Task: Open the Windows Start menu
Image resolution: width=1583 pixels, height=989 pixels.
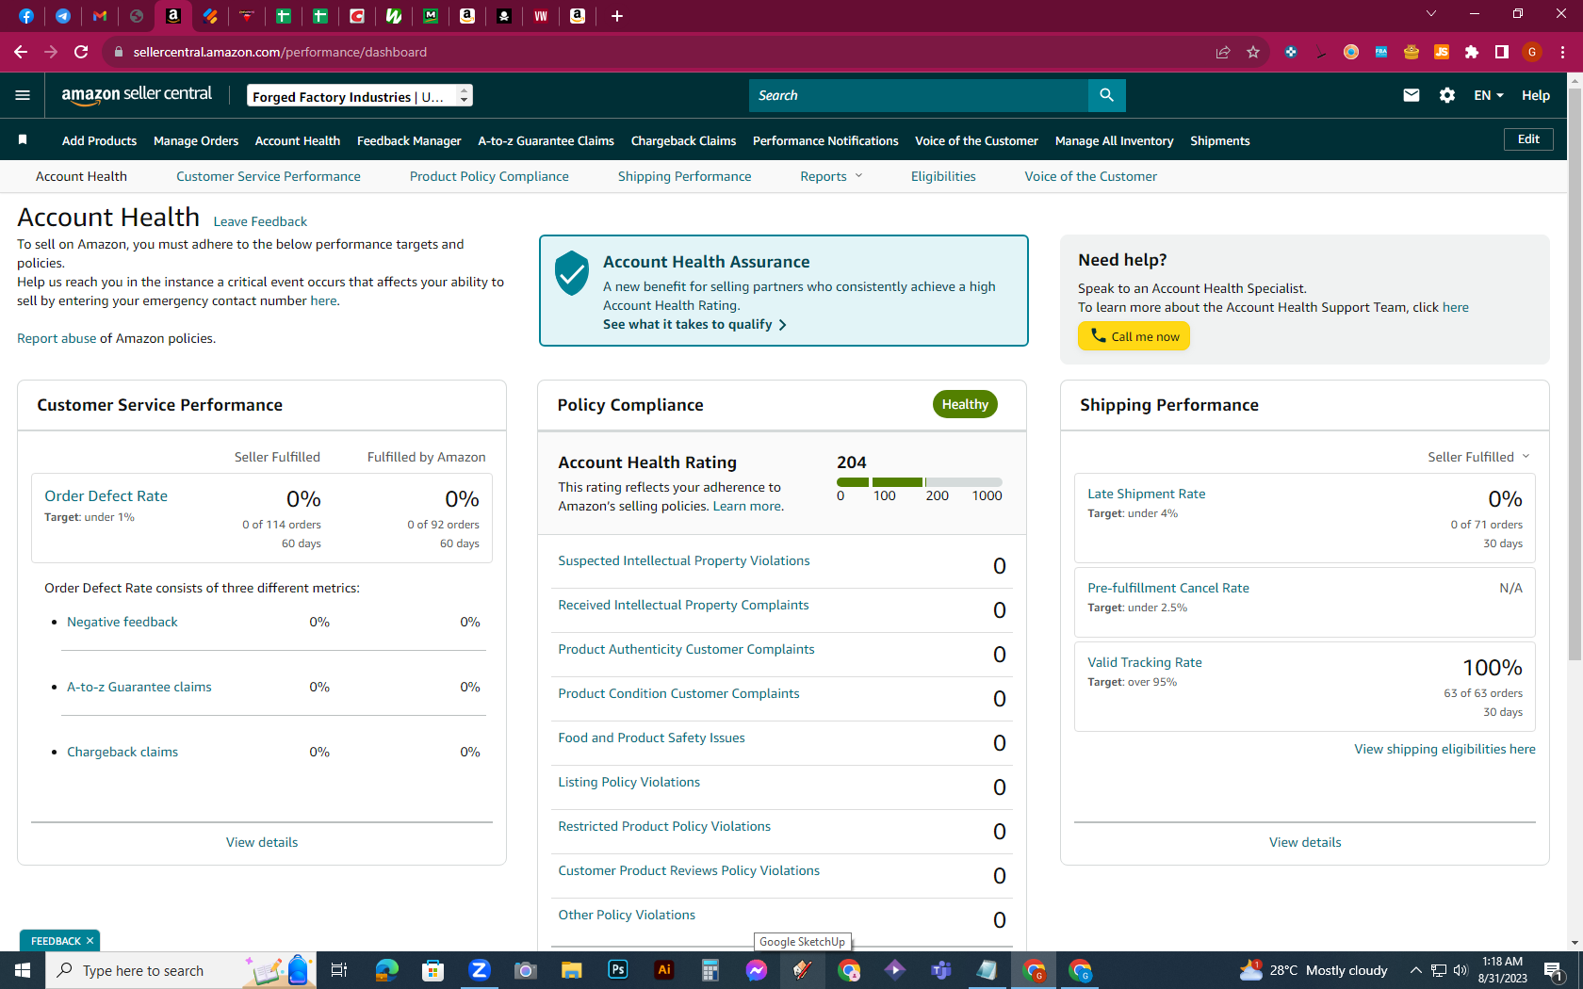Action: (23, 970)
